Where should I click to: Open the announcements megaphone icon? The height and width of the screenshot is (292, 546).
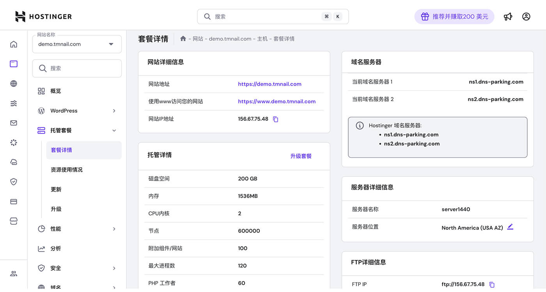coord(508,17)
